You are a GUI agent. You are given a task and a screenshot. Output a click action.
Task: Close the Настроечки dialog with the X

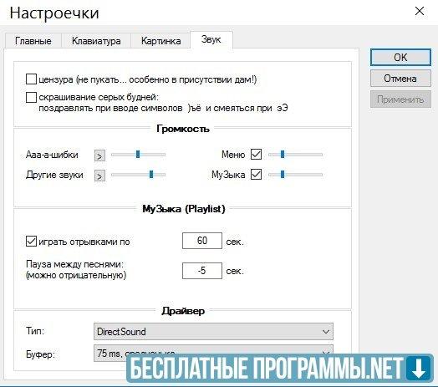(x=420, y=12)
